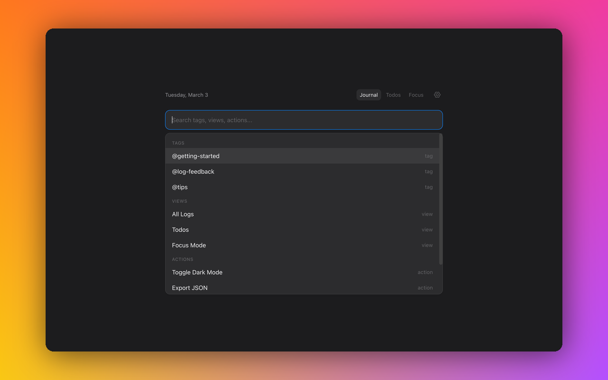Open settings via the gear icon
608x380 pixels.
click(x=437, y=95)
